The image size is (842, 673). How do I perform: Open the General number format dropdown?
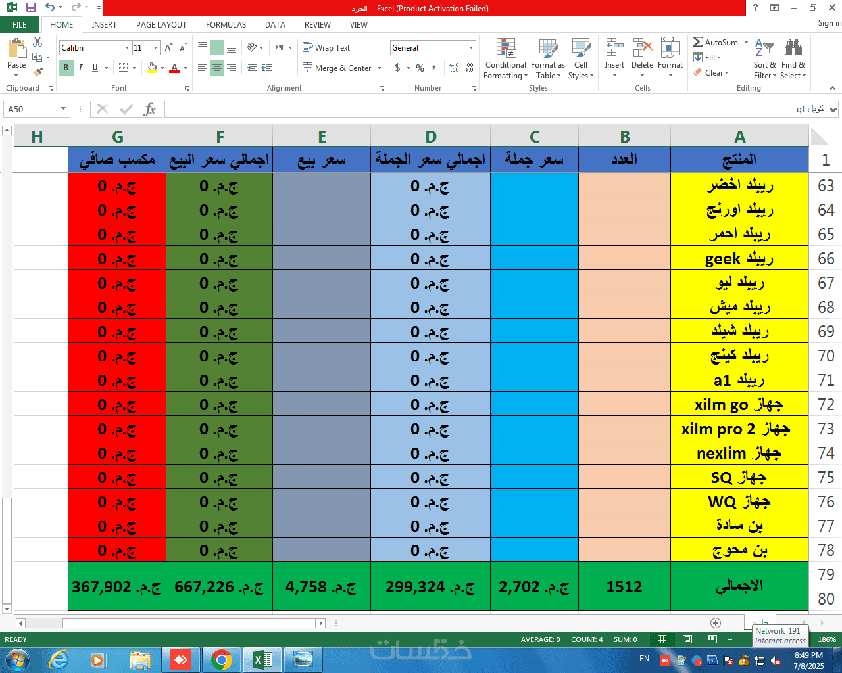(x=471, y=48)
